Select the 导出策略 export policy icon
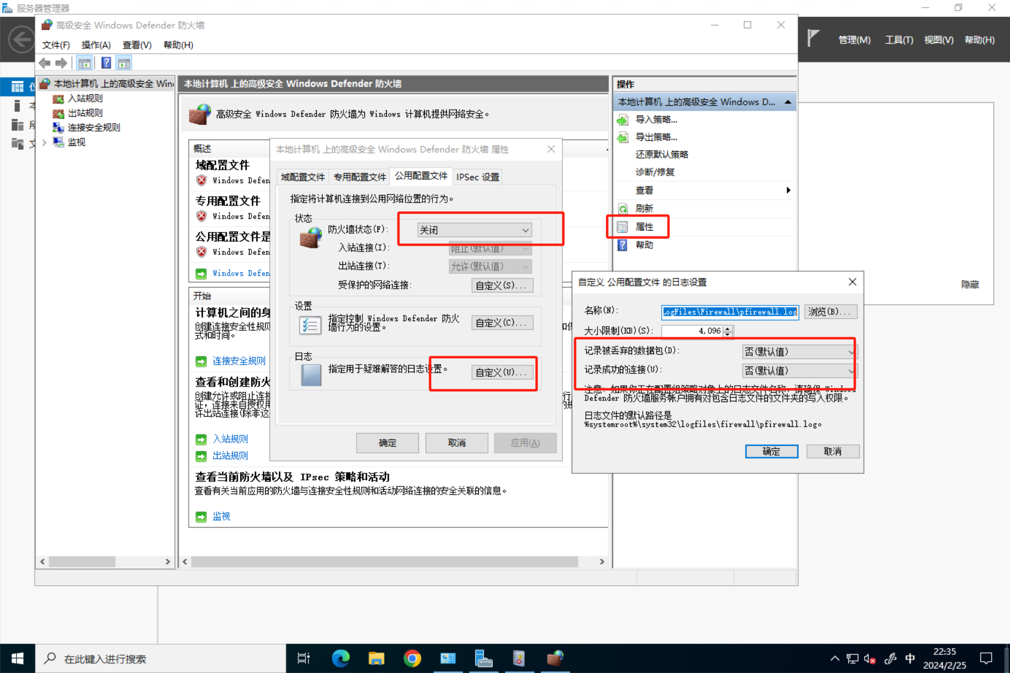The width and height of the screenshot is (1010, 673). [x=623, y=137]
